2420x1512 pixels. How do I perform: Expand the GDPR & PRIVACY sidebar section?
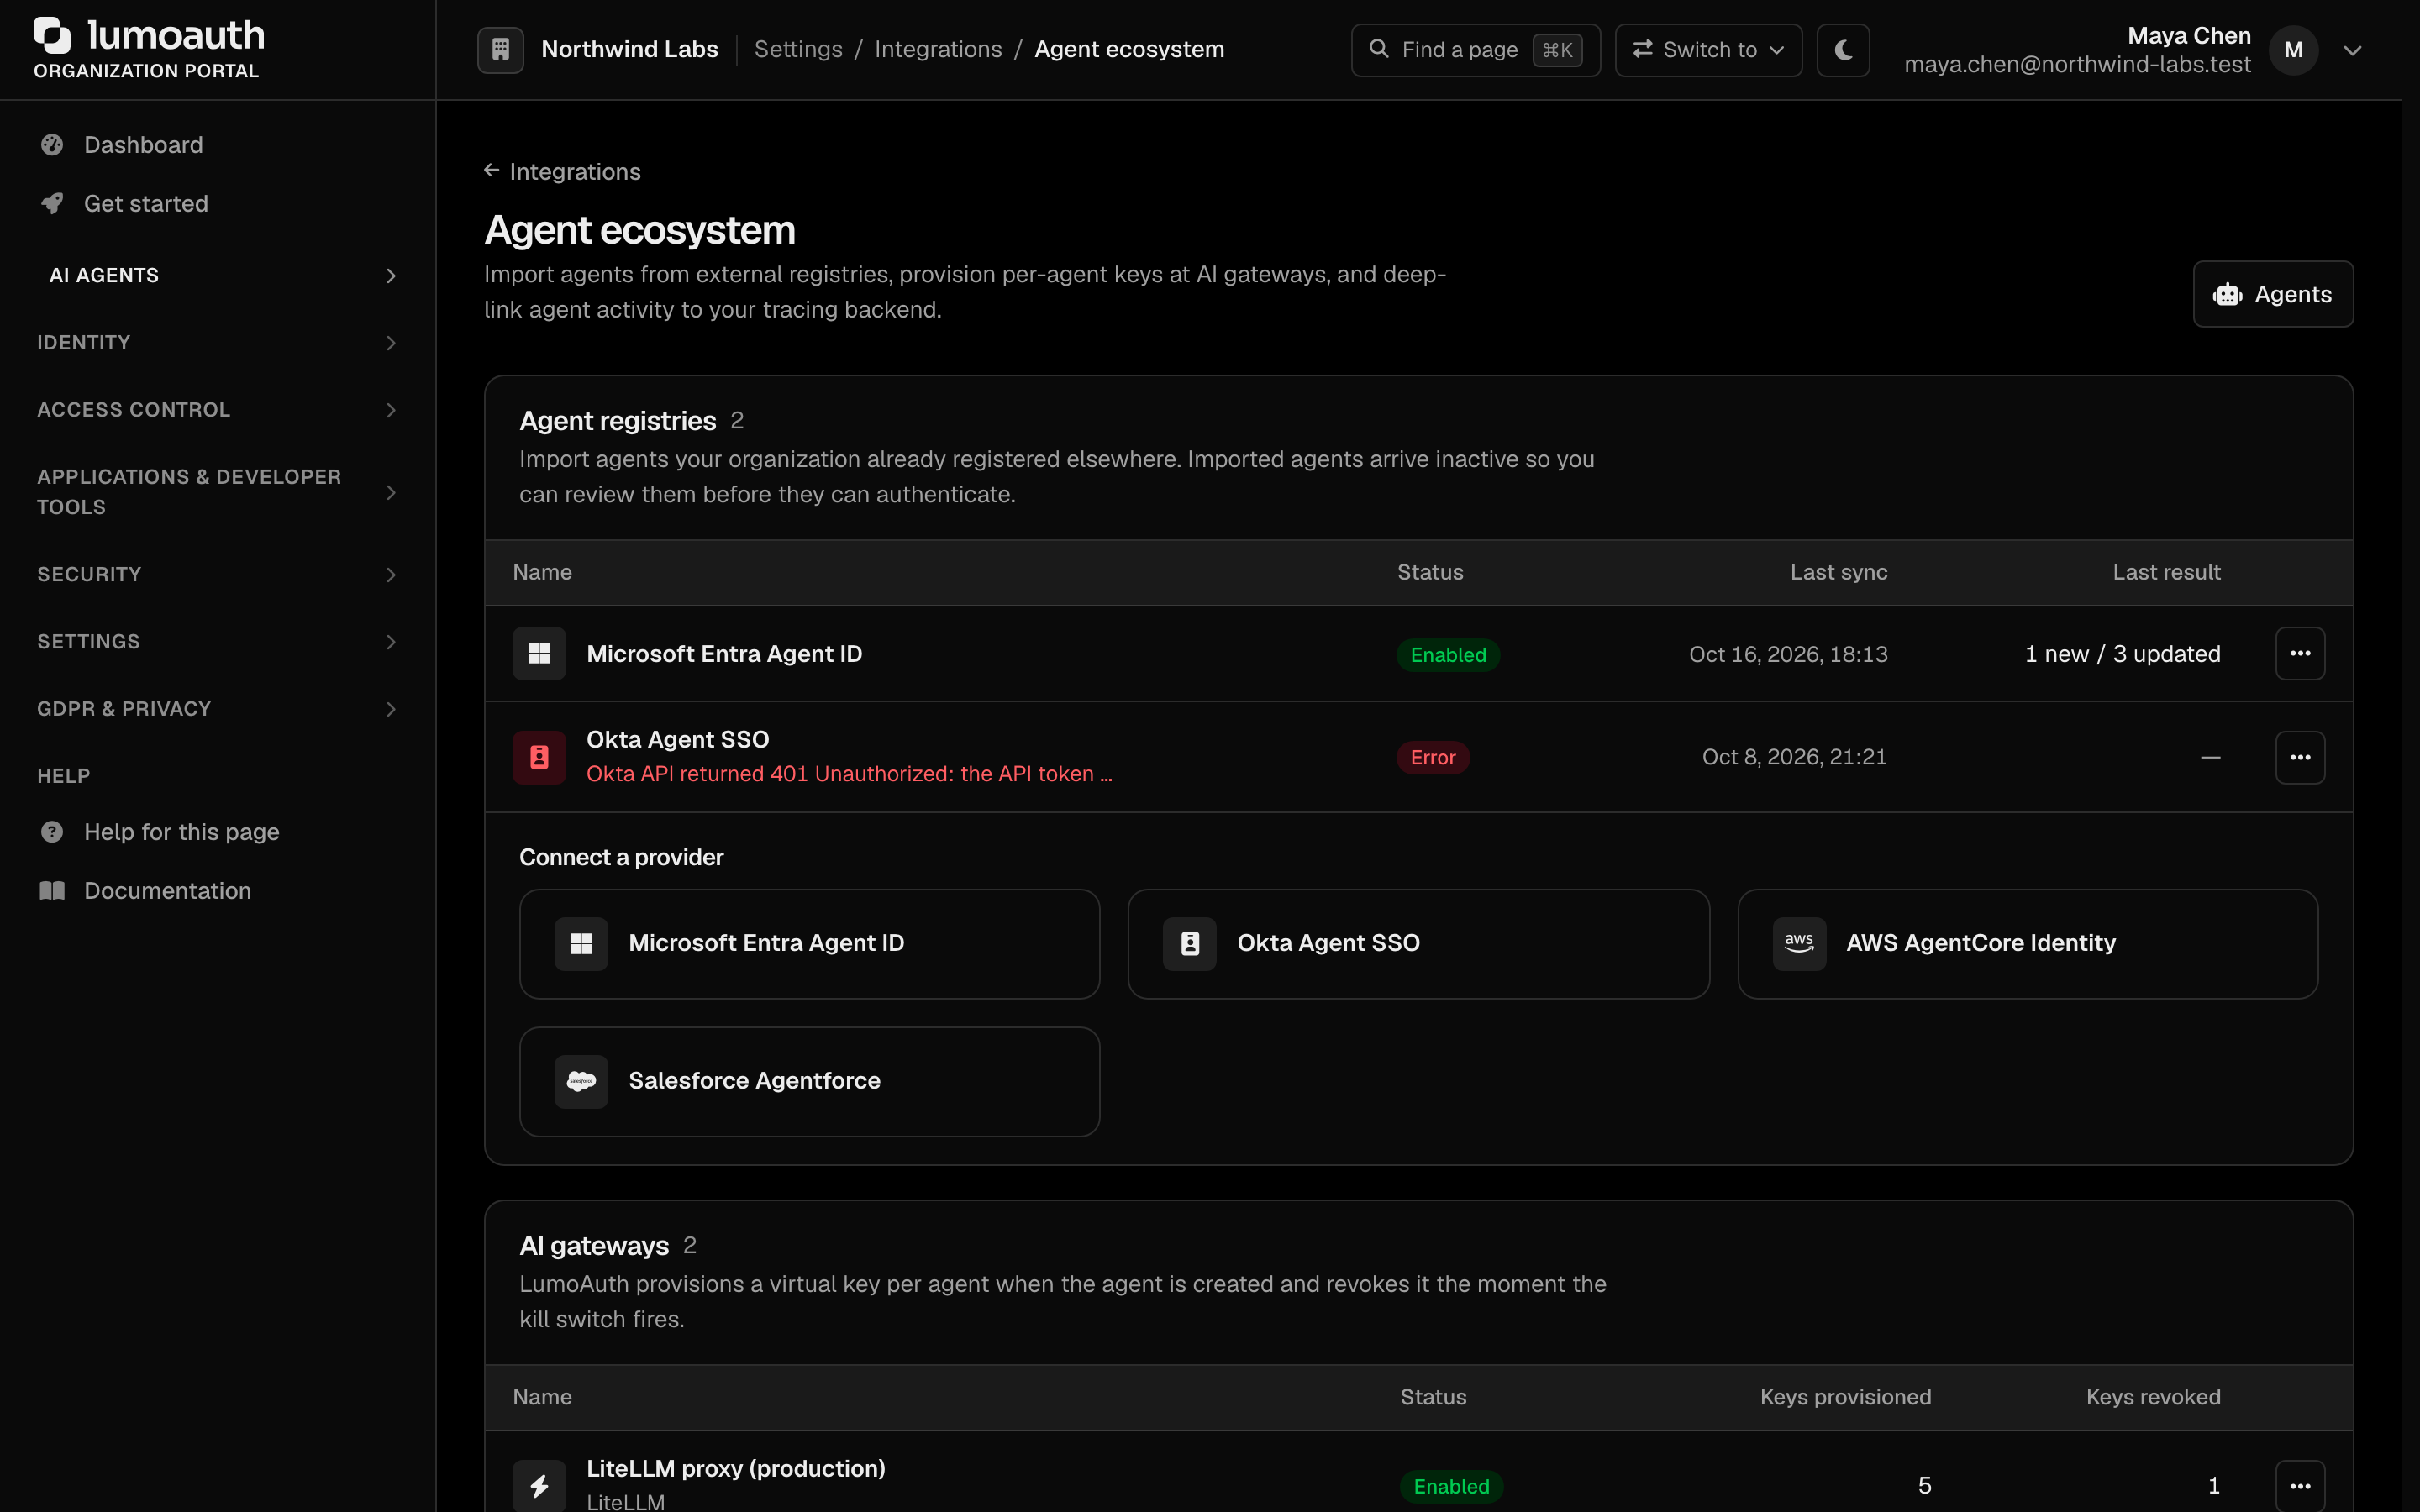click(218, 709)
